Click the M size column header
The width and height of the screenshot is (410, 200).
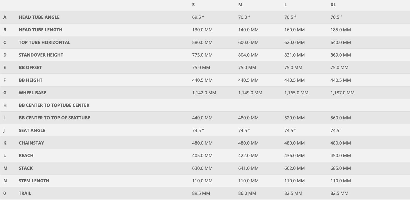pyautogui.click(x=240, y=5)
